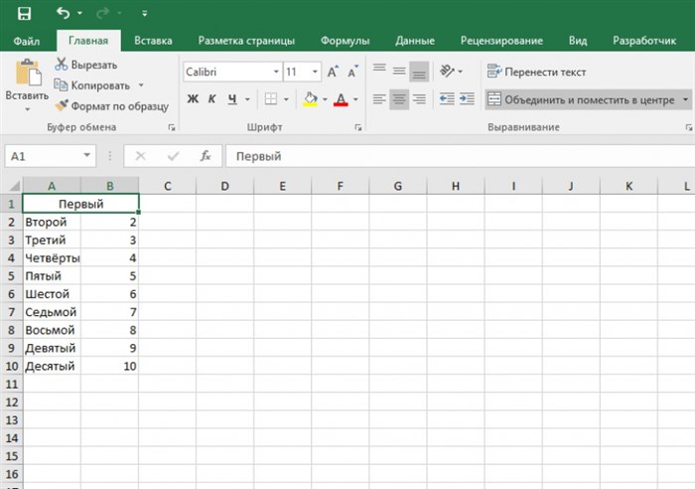Toggle underline Ч formatting
This screenshot has height=489, width=695.
tap(232, 99)
